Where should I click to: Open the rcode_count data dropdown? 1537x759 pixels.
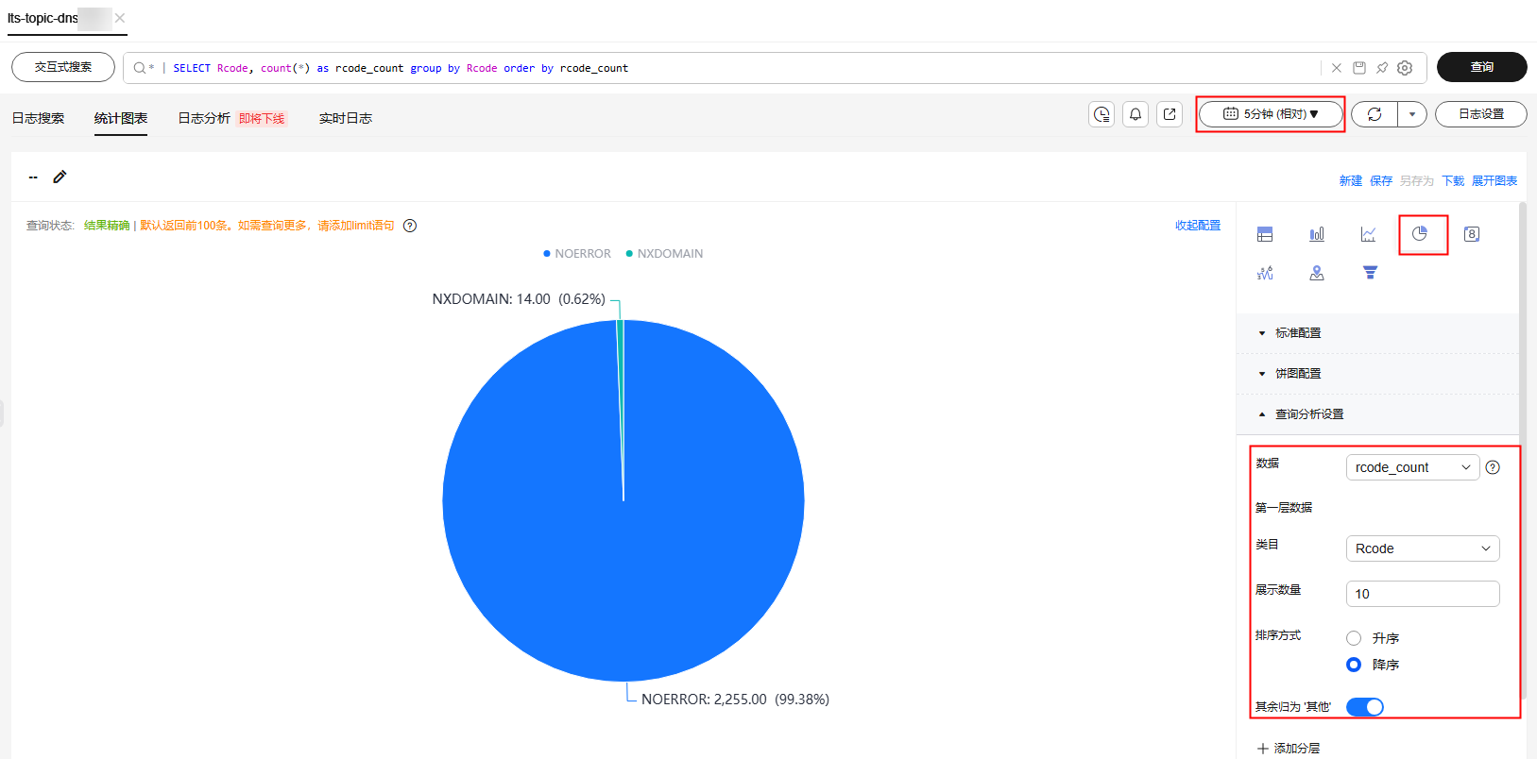coord(1412,467)
